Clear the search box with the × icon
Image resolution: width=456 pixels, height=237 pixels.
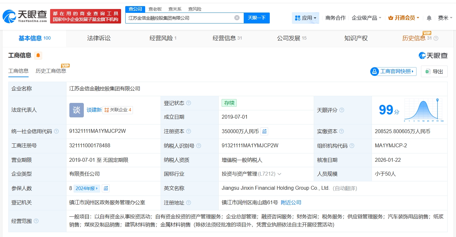(x=237, y=18)
